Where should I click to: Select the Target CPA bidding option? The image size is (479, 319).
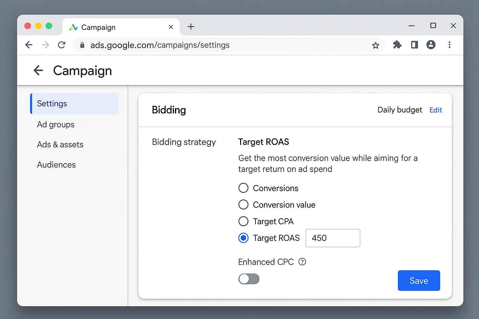243,221
